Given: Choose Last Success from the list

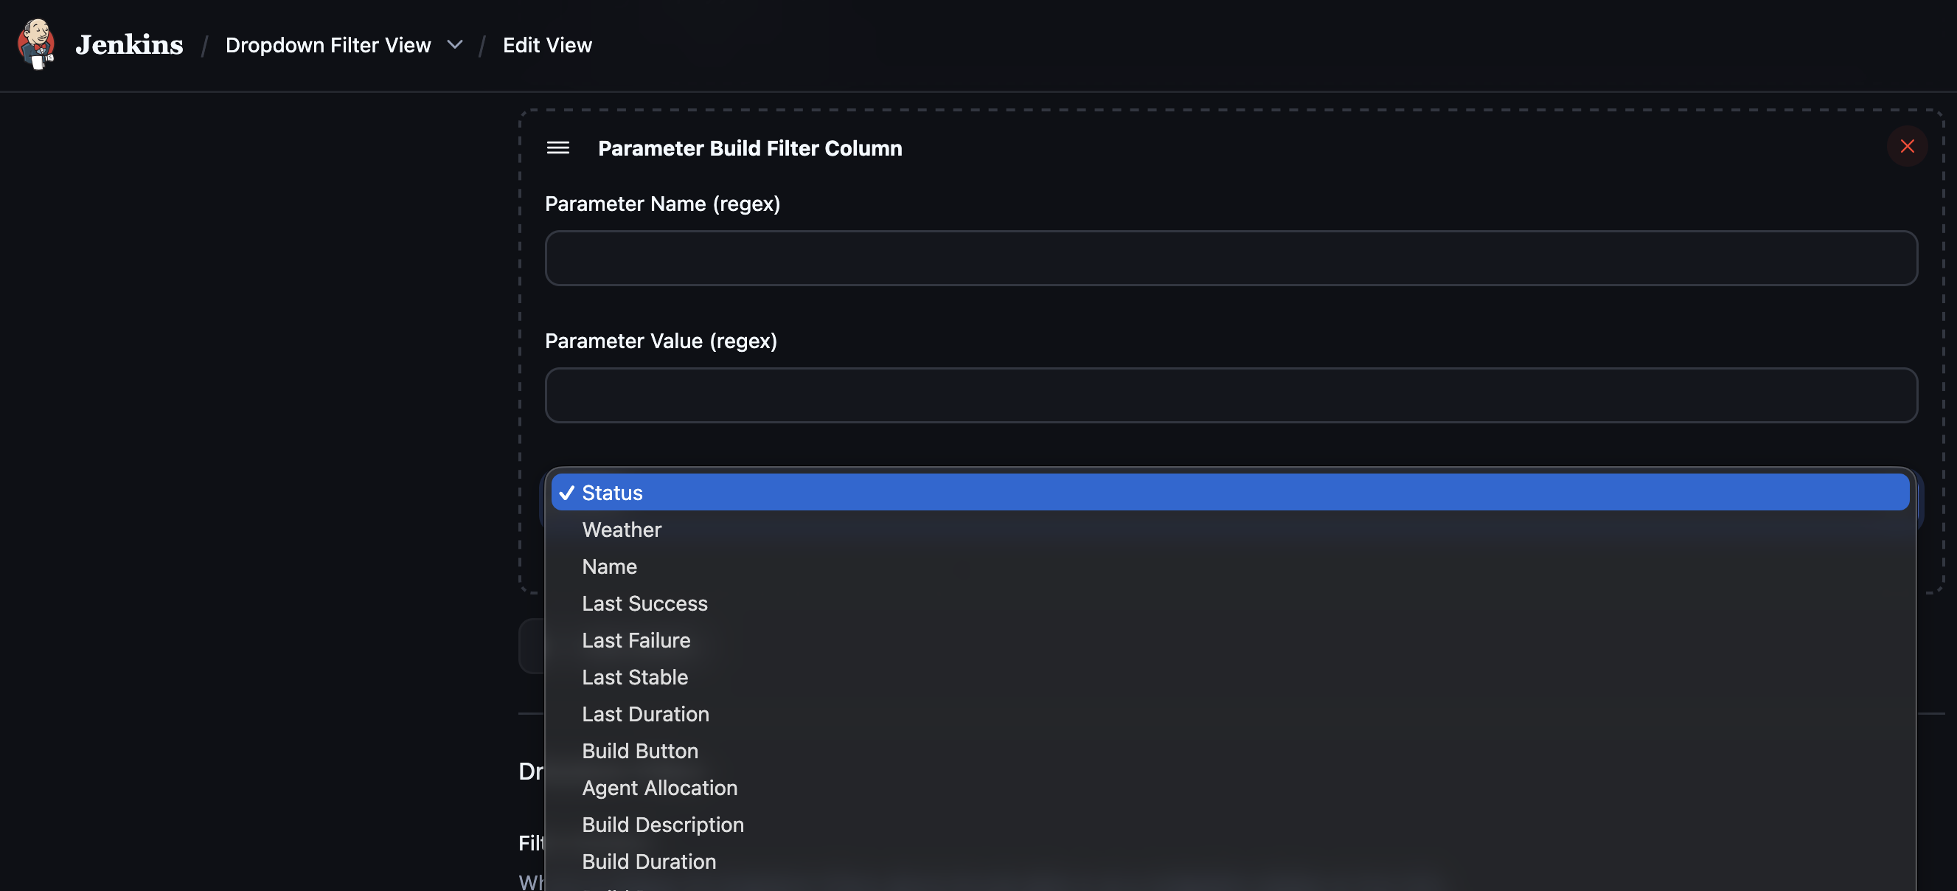Looking at the screenshot, I should click(644, 603).
